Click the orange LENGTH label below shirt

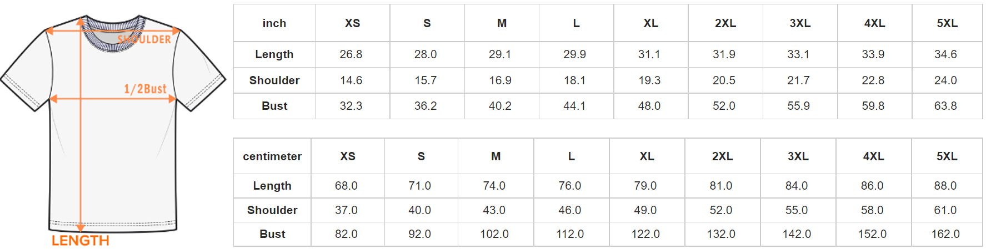[81, 241]
